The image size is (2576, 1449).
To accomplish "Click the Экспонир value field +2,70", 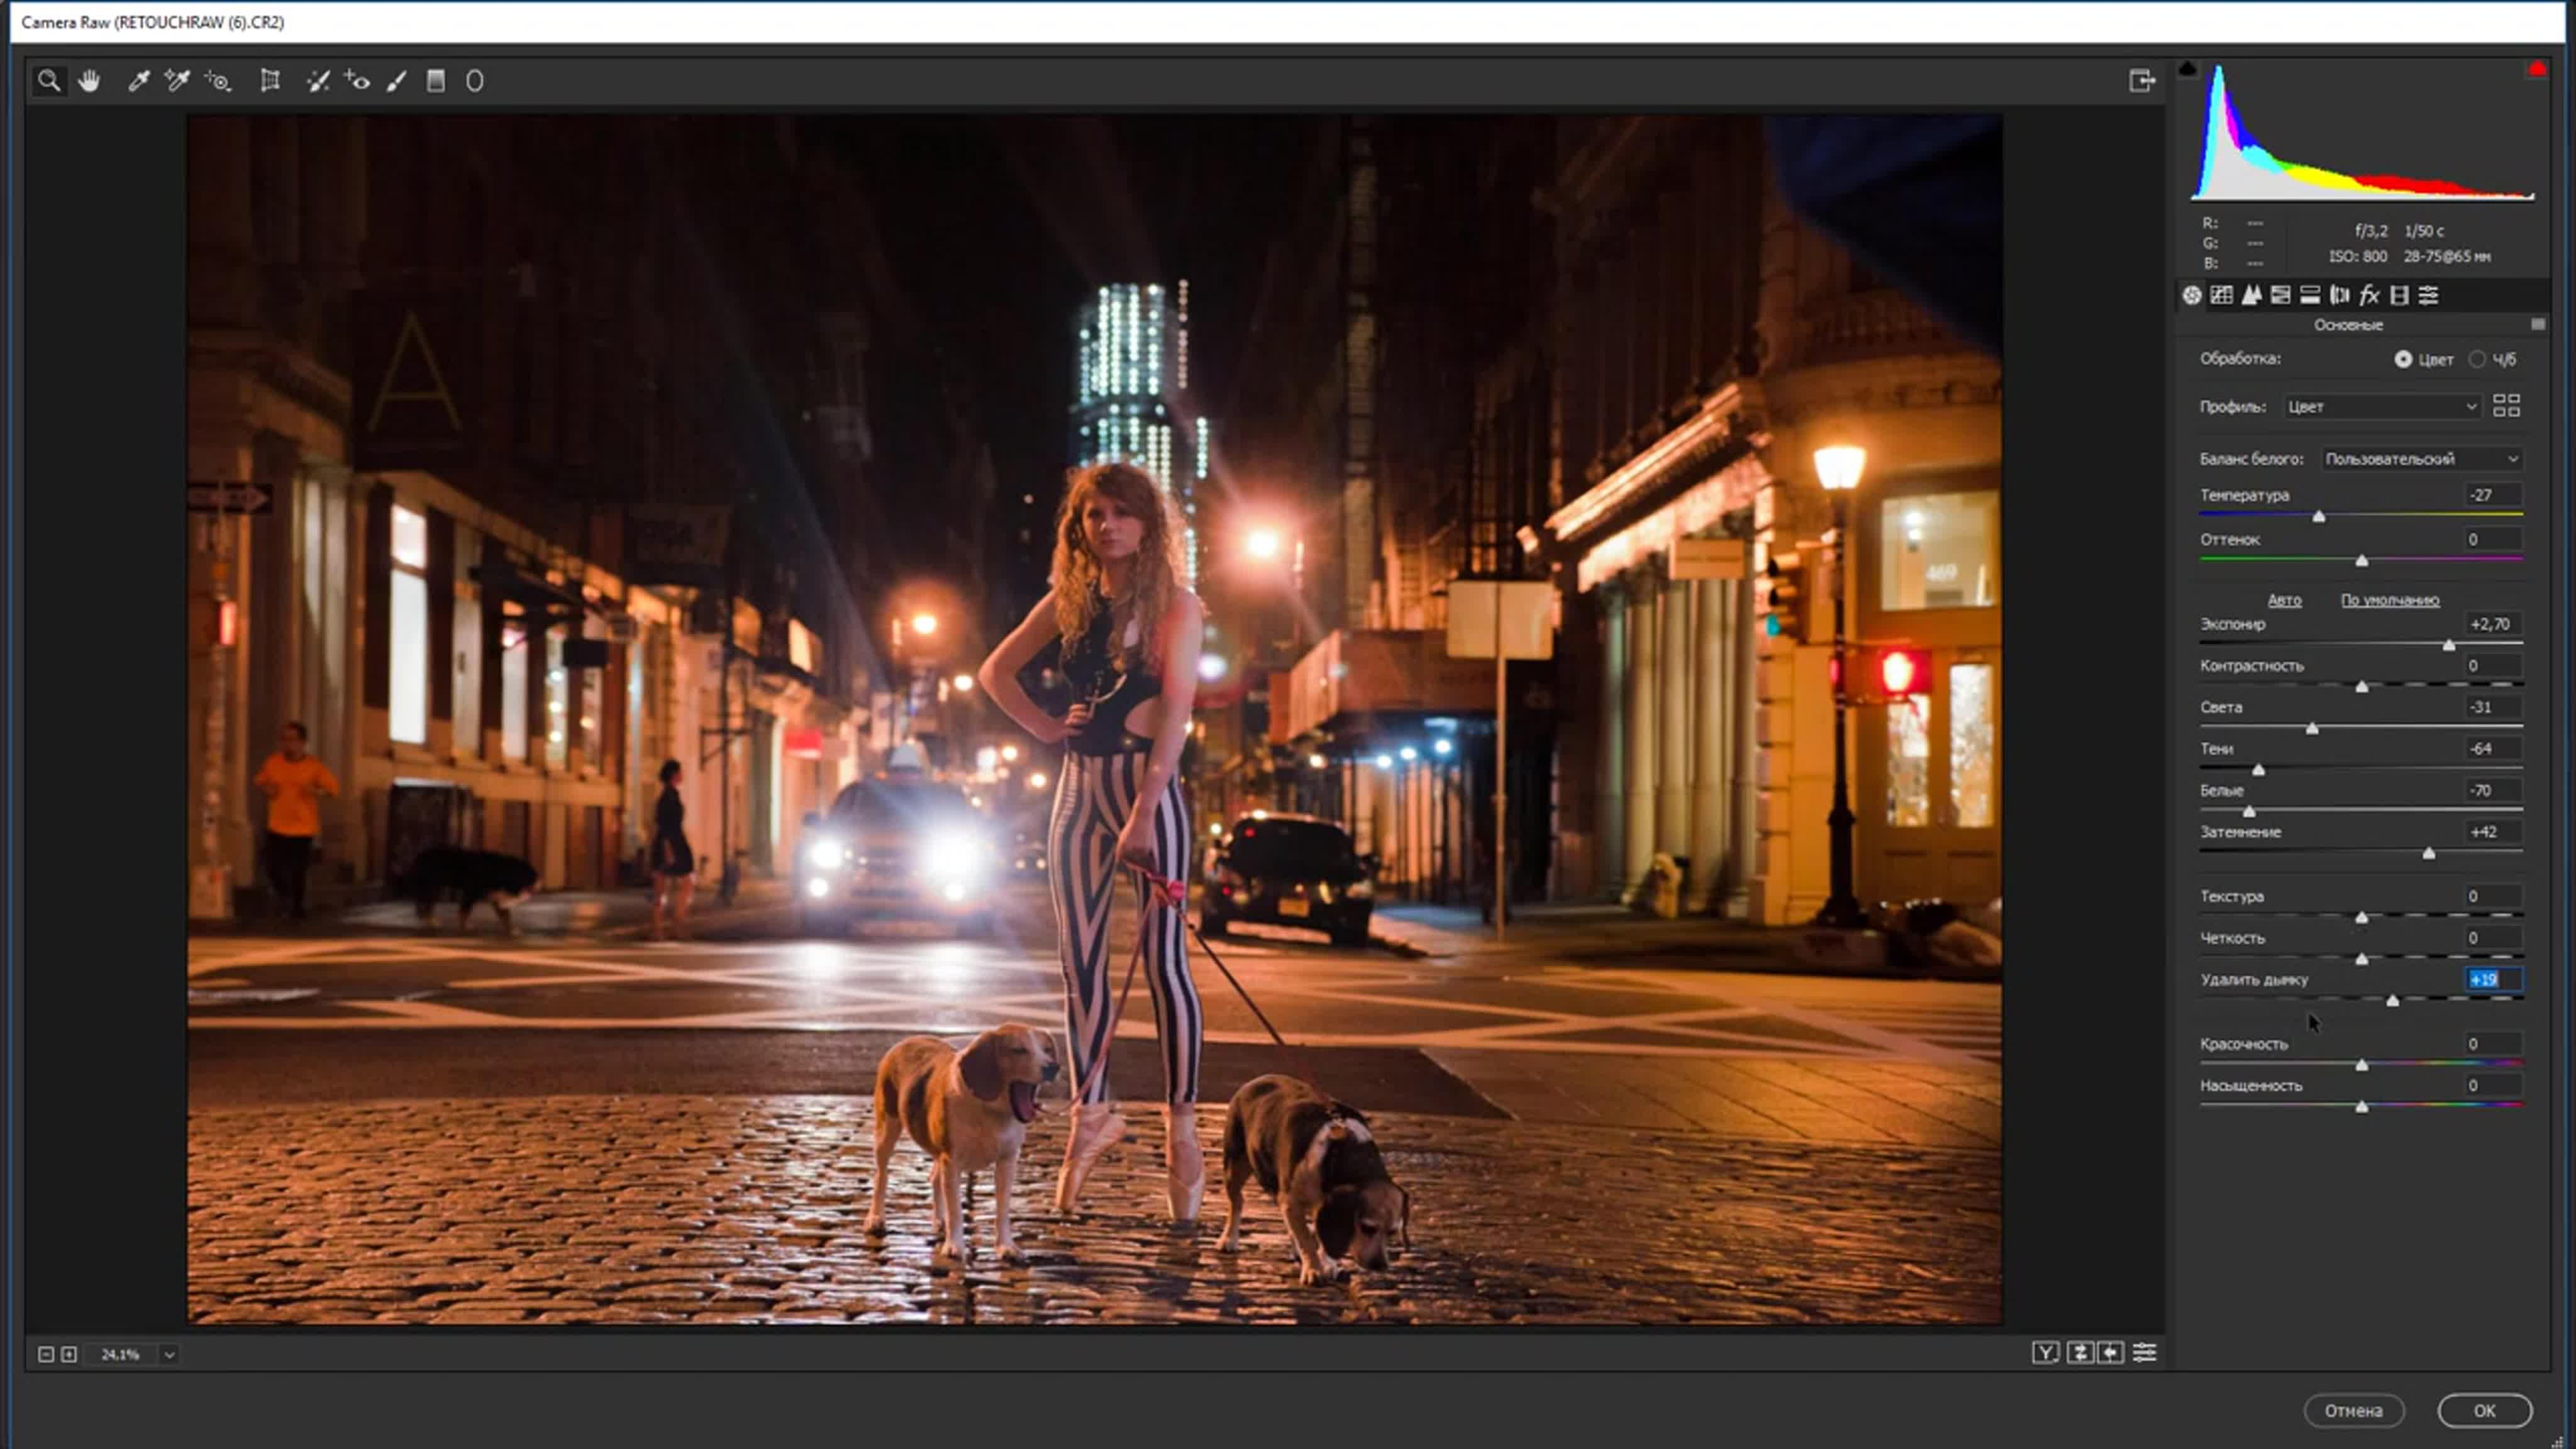I will 2493,624.
